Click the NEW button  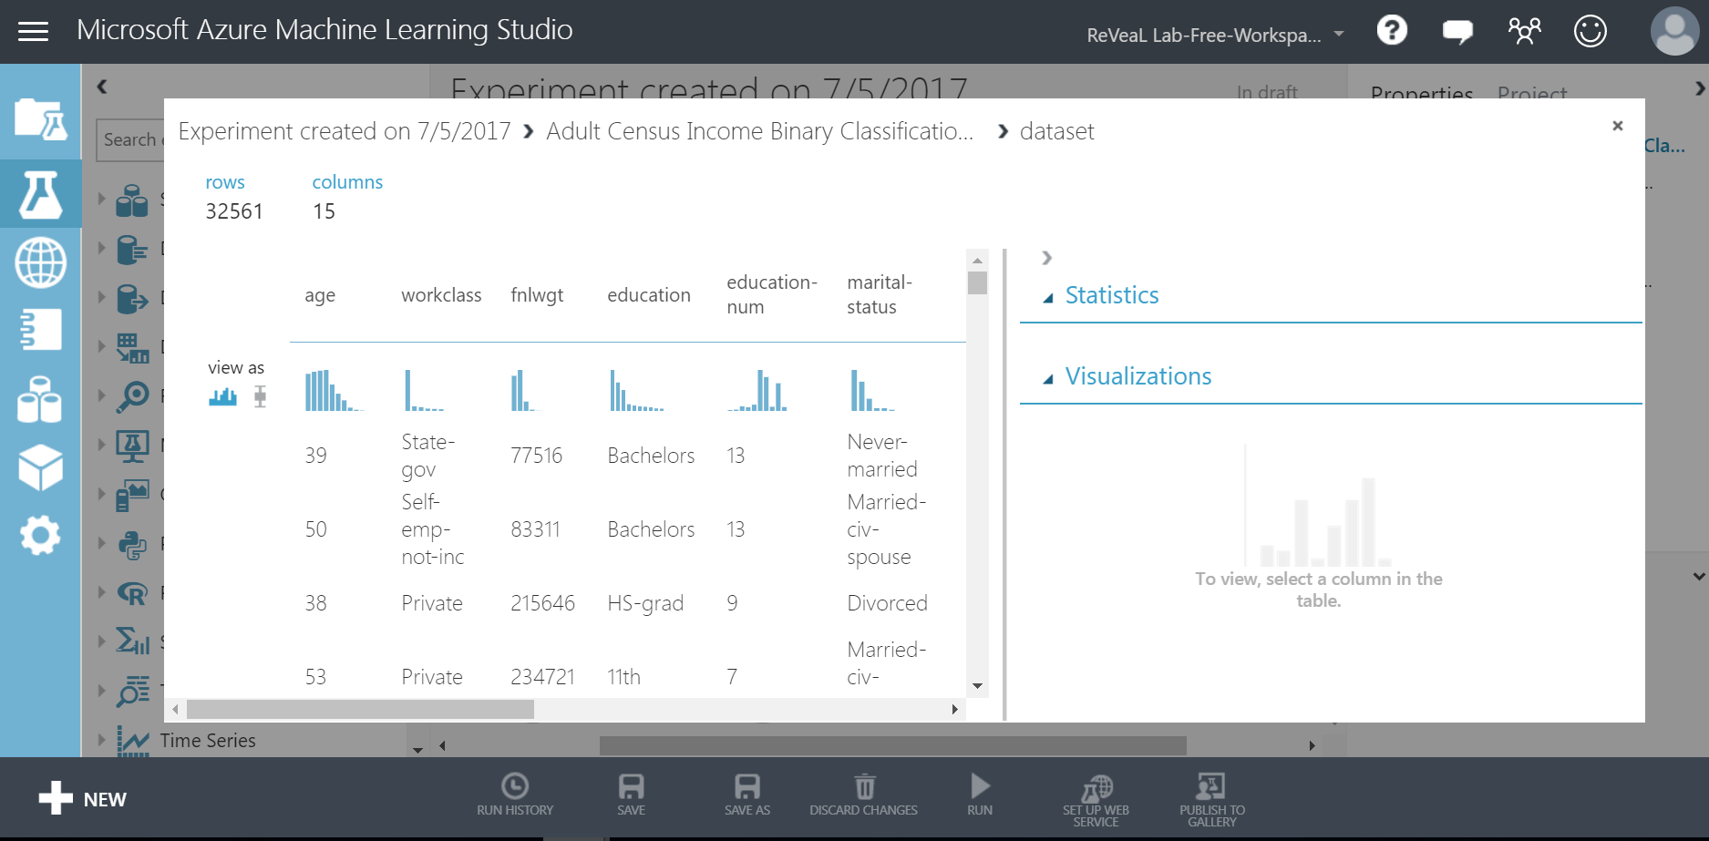83,799
